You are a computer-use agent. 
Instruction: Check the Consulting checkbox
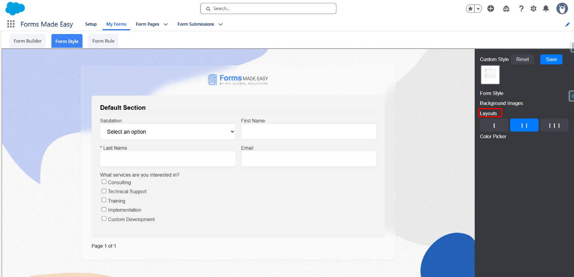click(x=104, y=182)
